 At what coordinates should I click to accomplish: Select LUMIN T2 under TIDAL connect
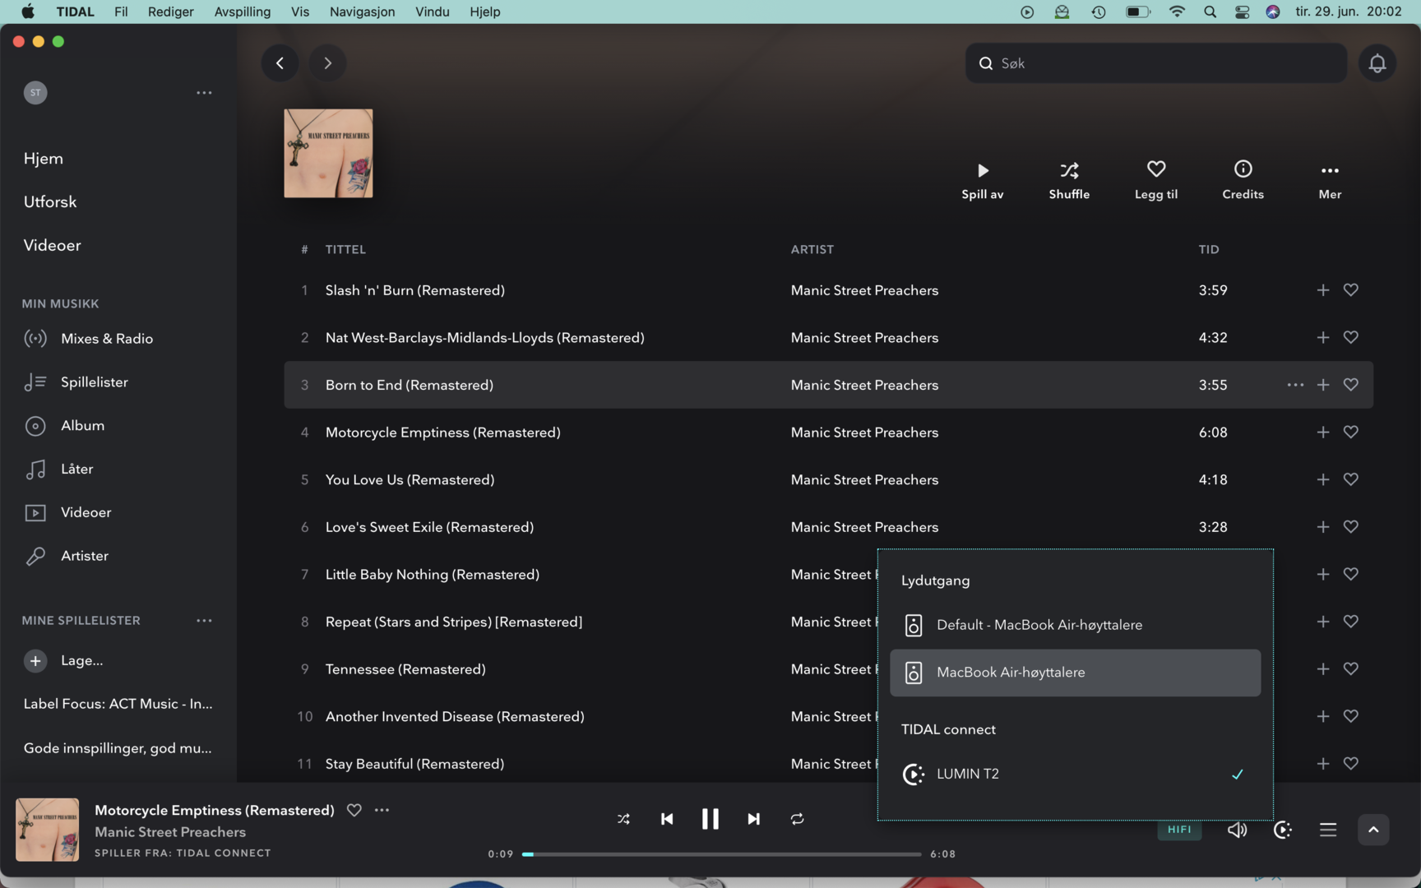click(x=1075, y=774)
